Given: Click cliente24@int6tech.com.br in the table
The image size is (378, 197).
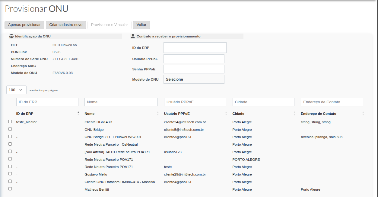Looking at the screenshot, I should click(185, 122).
